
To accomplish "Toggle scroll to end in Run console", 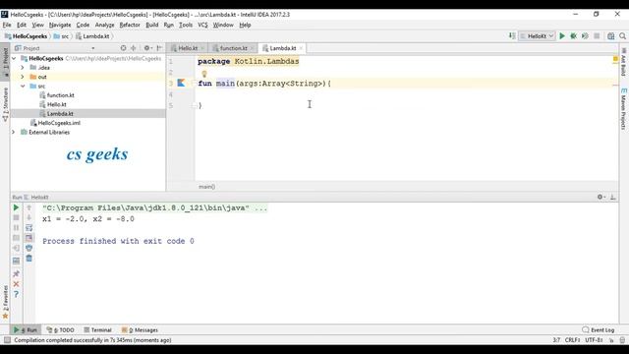I will click(x=29, y=238).
